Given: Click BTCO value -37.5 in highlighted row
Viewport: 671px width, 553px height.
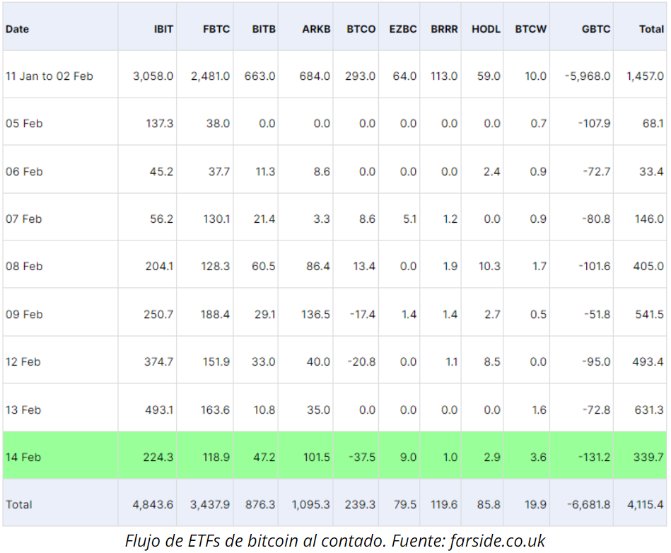Looking at the screenshot, I should pyautogui.click(x=362, y=457).
